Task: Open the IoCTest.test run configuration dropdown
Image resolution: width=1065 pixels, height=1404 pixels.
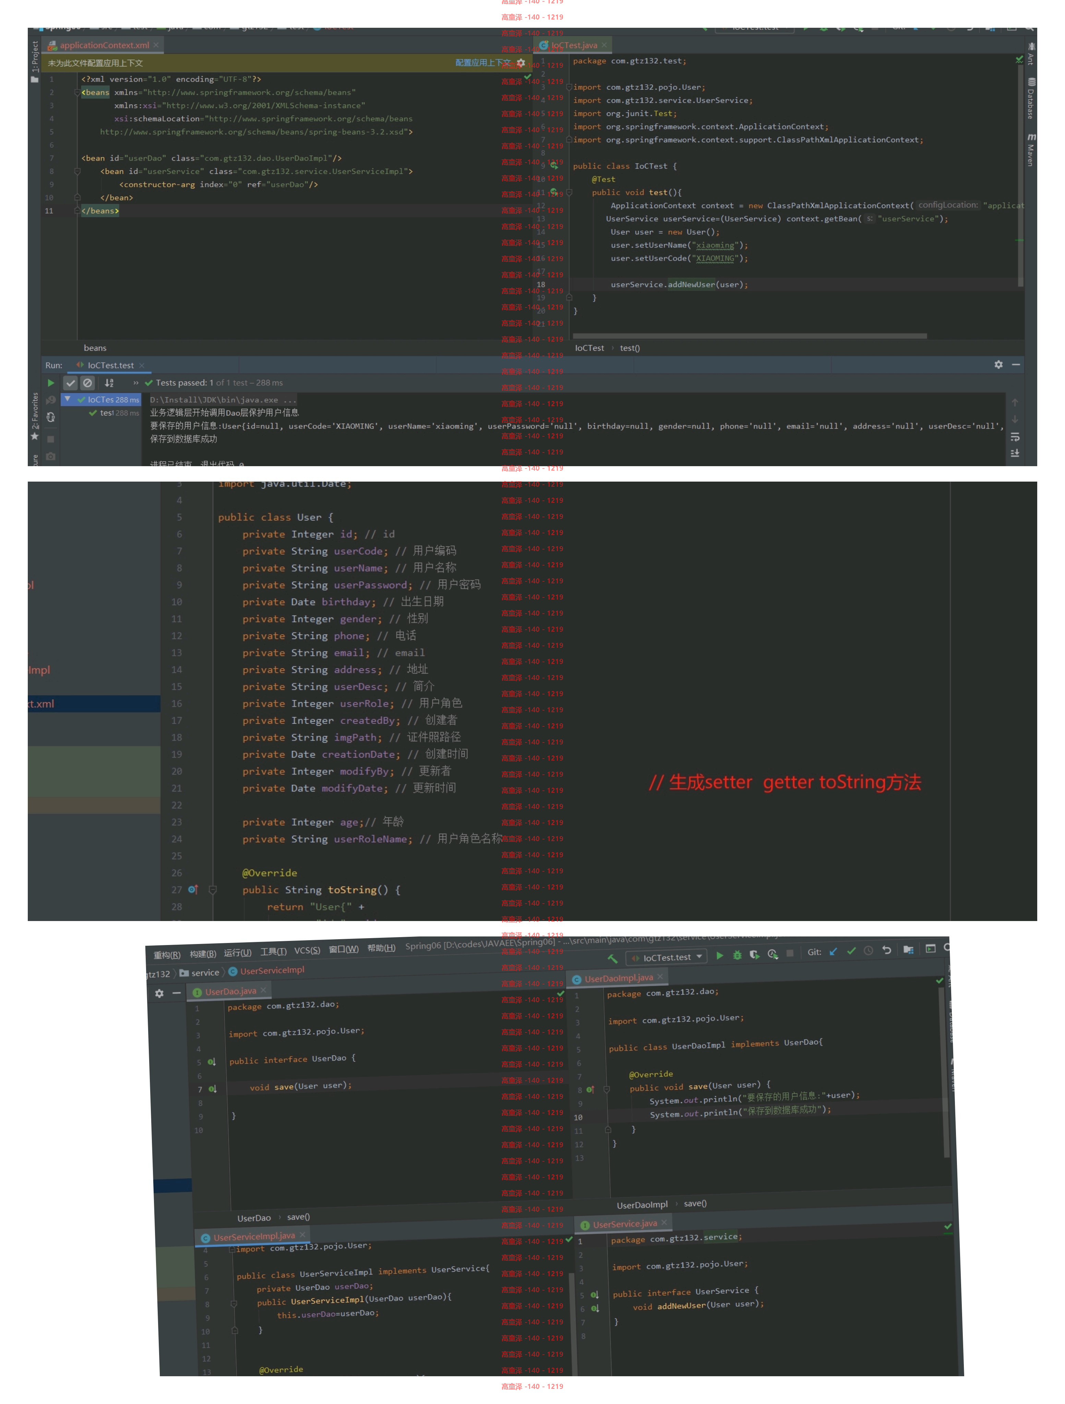Action: 666,957
